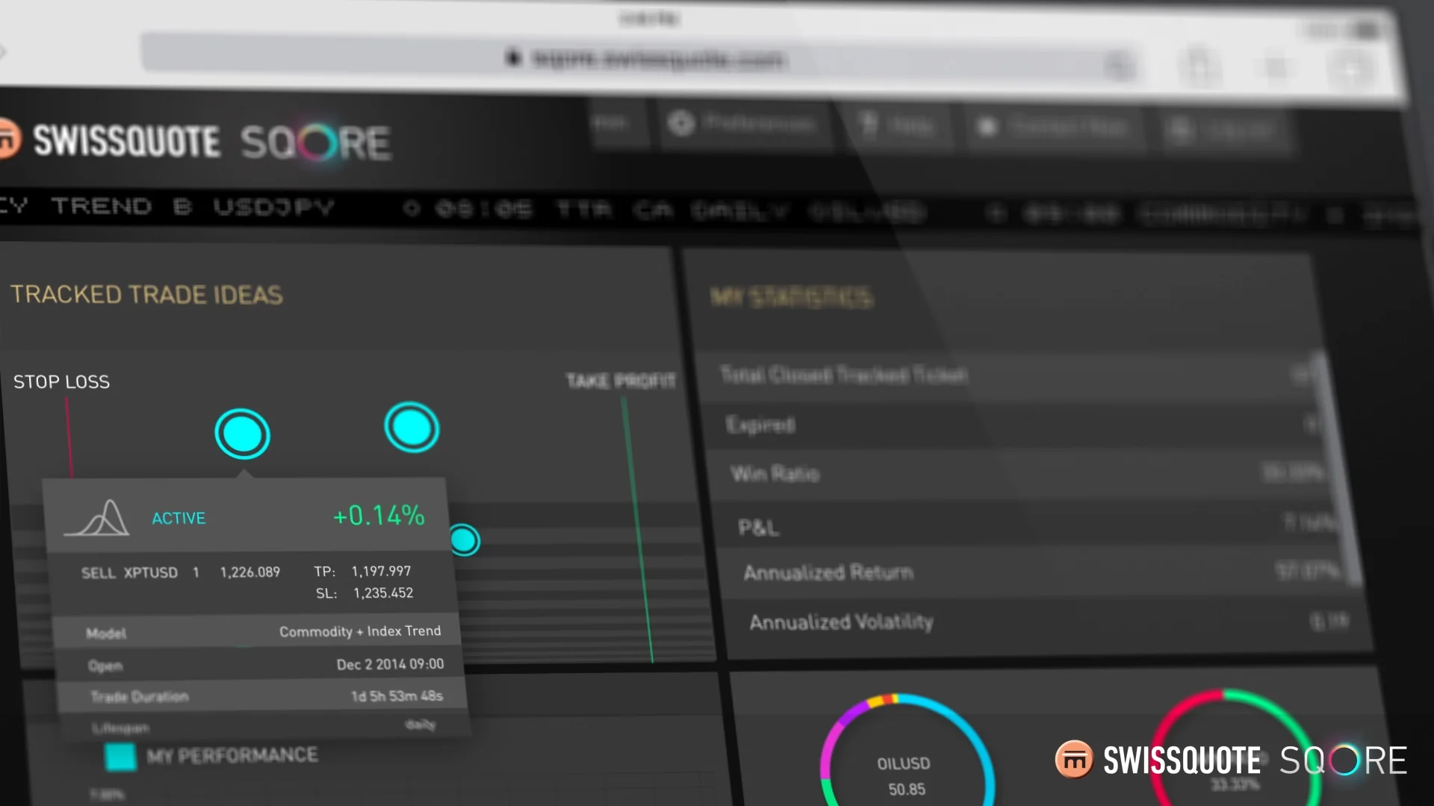Click the small cyan circle beside the popup

pos(464,540)
